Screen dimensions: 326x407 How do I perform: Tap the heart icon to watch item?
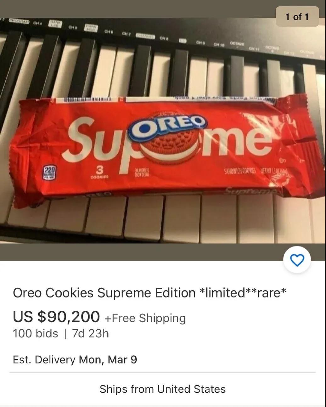coord(297,260)
